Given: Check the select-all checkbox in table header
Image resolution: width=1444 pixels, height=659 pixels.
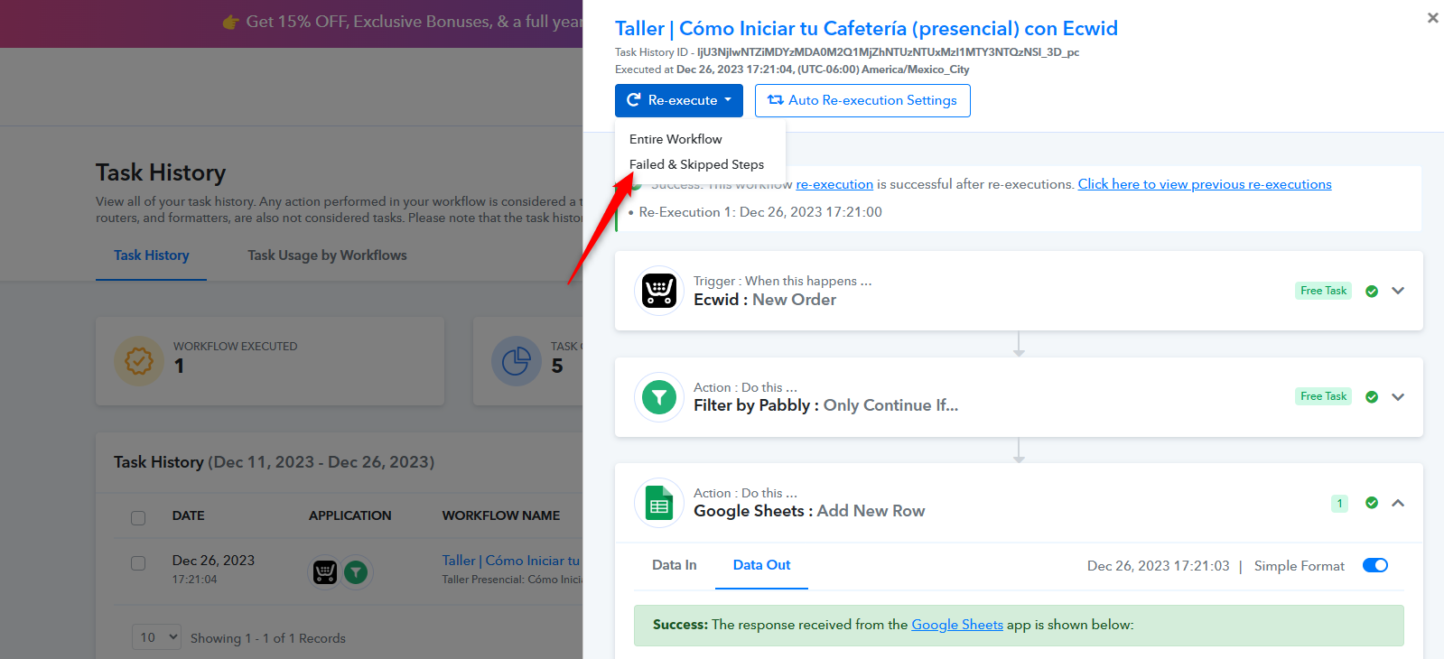Looking at the screenshot, I should pyautogui.click(x=138, y=517).
